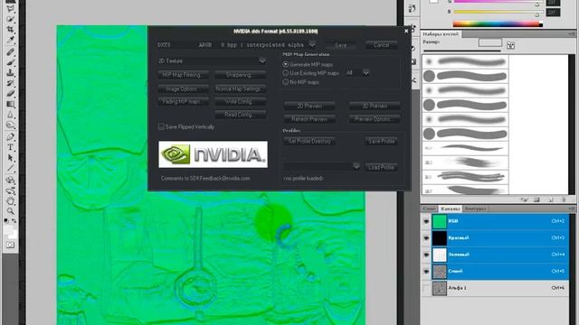Open channels panel options menu
This screenshot has height=325, width=579.
pos(572,209)
